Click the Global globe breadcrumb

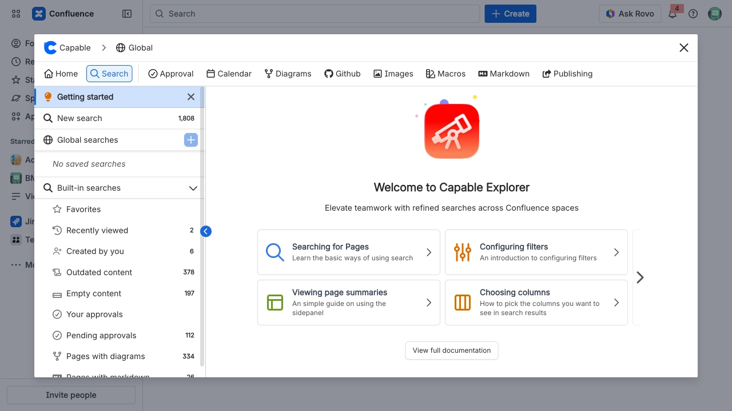point(134,48)
